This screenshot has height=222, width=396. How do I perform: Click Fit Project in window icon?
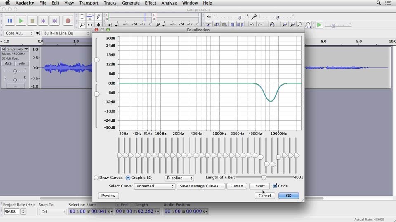(x=308, y=25)
